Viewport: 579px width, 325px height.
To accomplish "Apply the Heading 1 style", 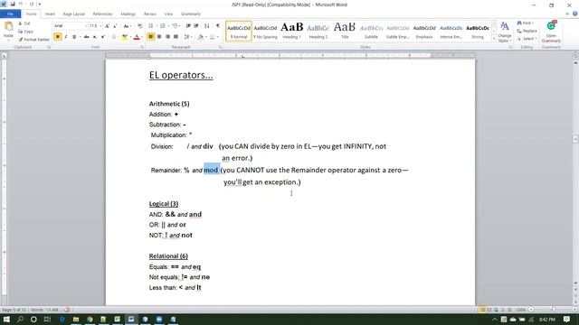I will (291, 31).
